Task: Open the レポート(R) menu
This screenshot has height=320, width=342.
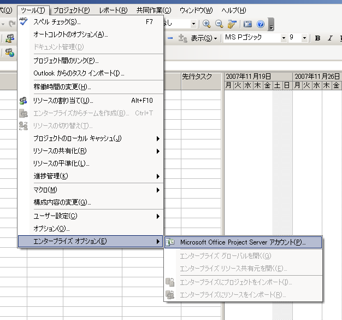Action: pyautogui.click(x=113, y=10)
